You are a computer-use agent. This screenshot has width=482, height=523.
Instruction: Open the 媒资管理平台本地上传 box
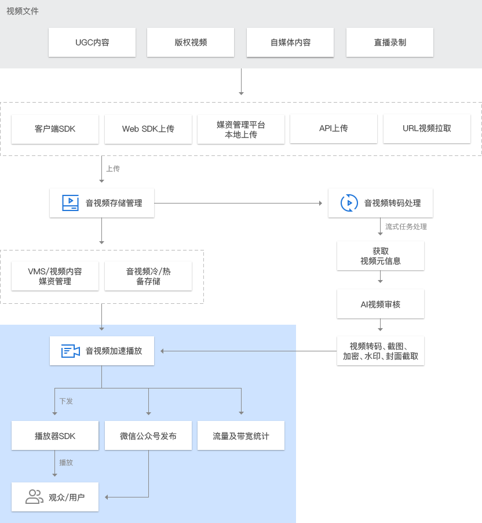pos(240,129)
